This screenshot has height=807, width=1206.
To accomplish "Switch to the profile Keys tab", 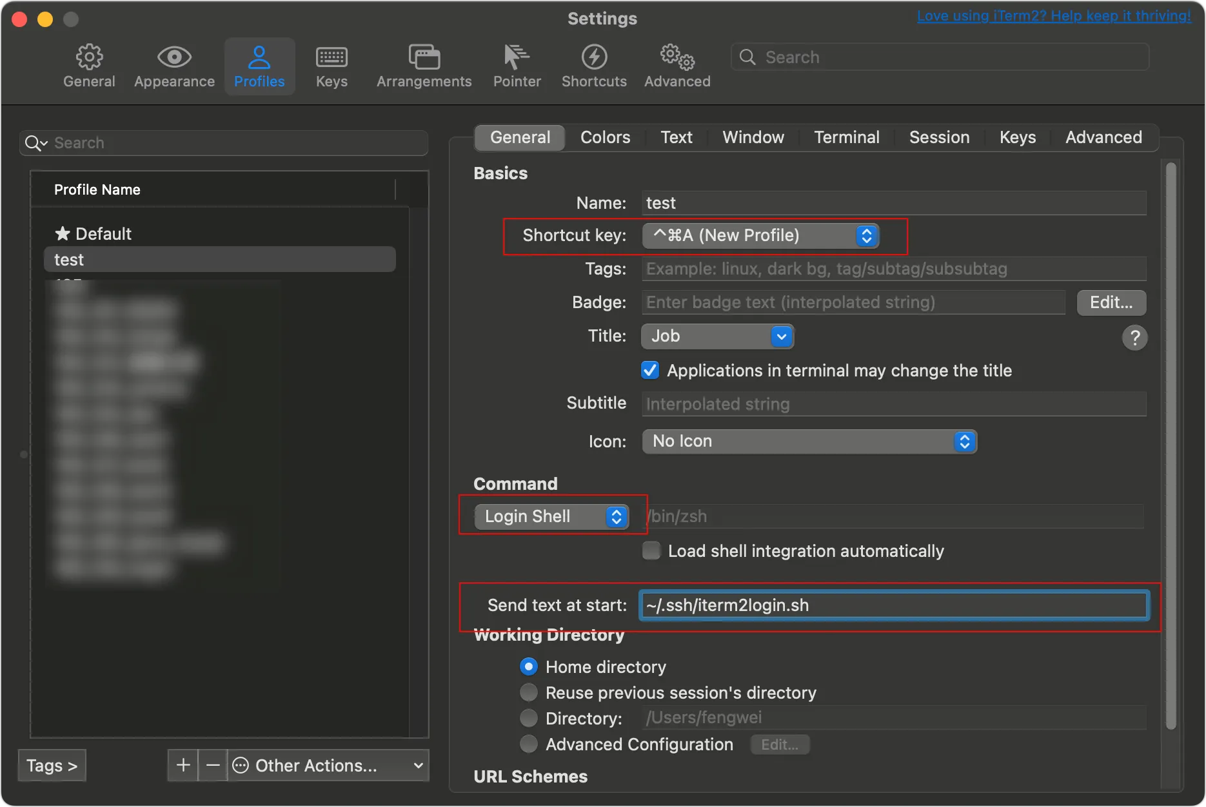I will point(1018,137).
